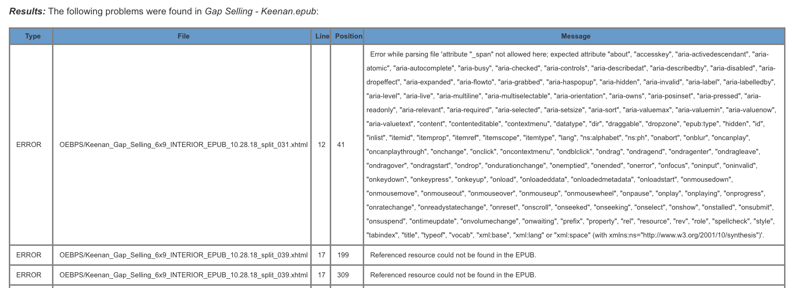The height and width of the screenshot is (288, 798).
Task: Click the File column header
Action: click(183, 36)
